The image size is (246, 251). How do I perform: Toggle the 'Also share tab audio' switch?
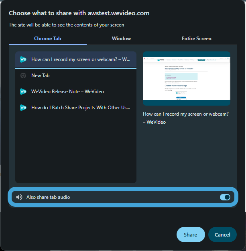pyautogui.click(x=225, y=197)
